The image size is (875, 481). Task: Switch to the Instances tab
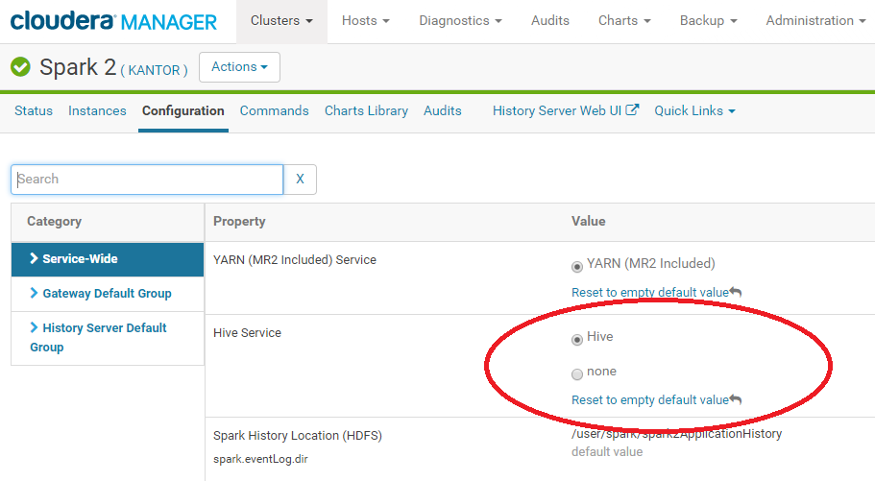pyautogui.click(x=97, y=110)
